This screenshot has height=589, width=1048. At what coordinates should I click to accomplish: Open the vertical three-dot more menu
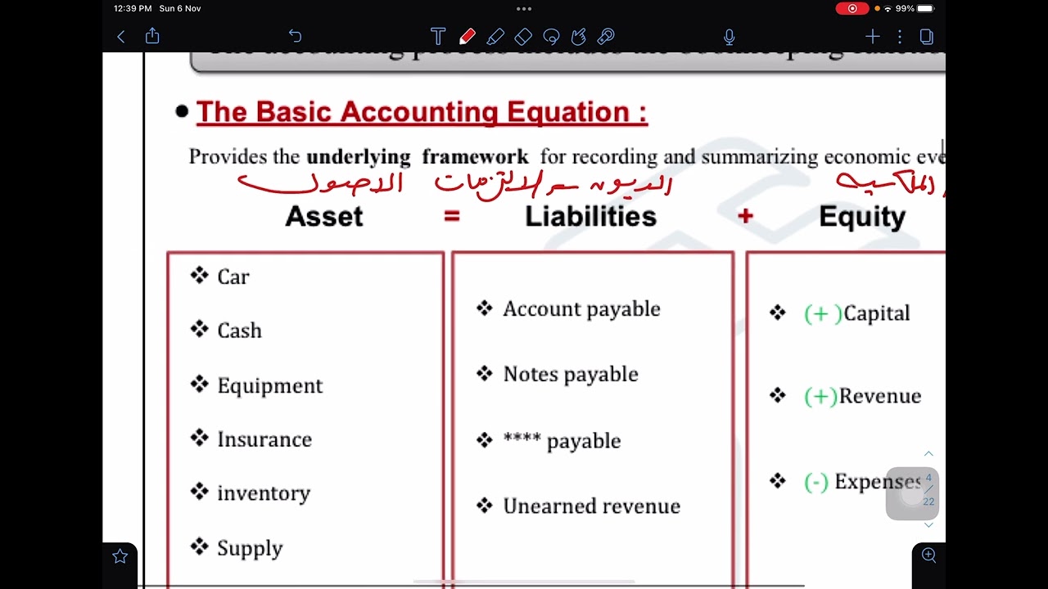tap(900, 37)
